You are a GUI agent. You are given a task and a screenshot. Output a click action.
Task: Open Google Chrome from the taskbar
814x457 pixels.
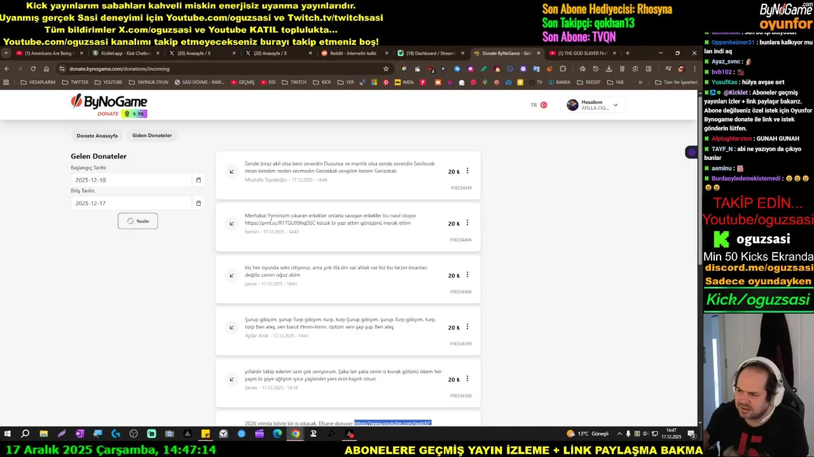295,434
